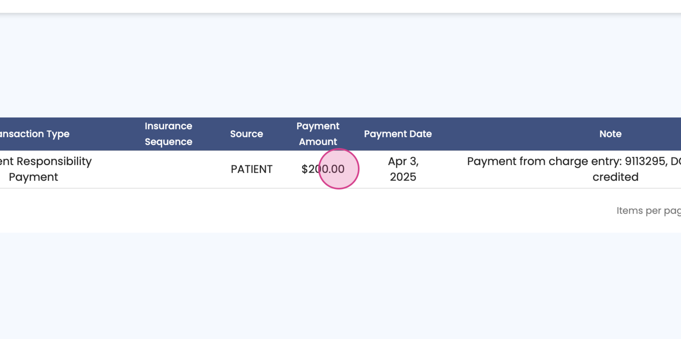Click the blank area above the payments table
681x339 pixels.
340,67
